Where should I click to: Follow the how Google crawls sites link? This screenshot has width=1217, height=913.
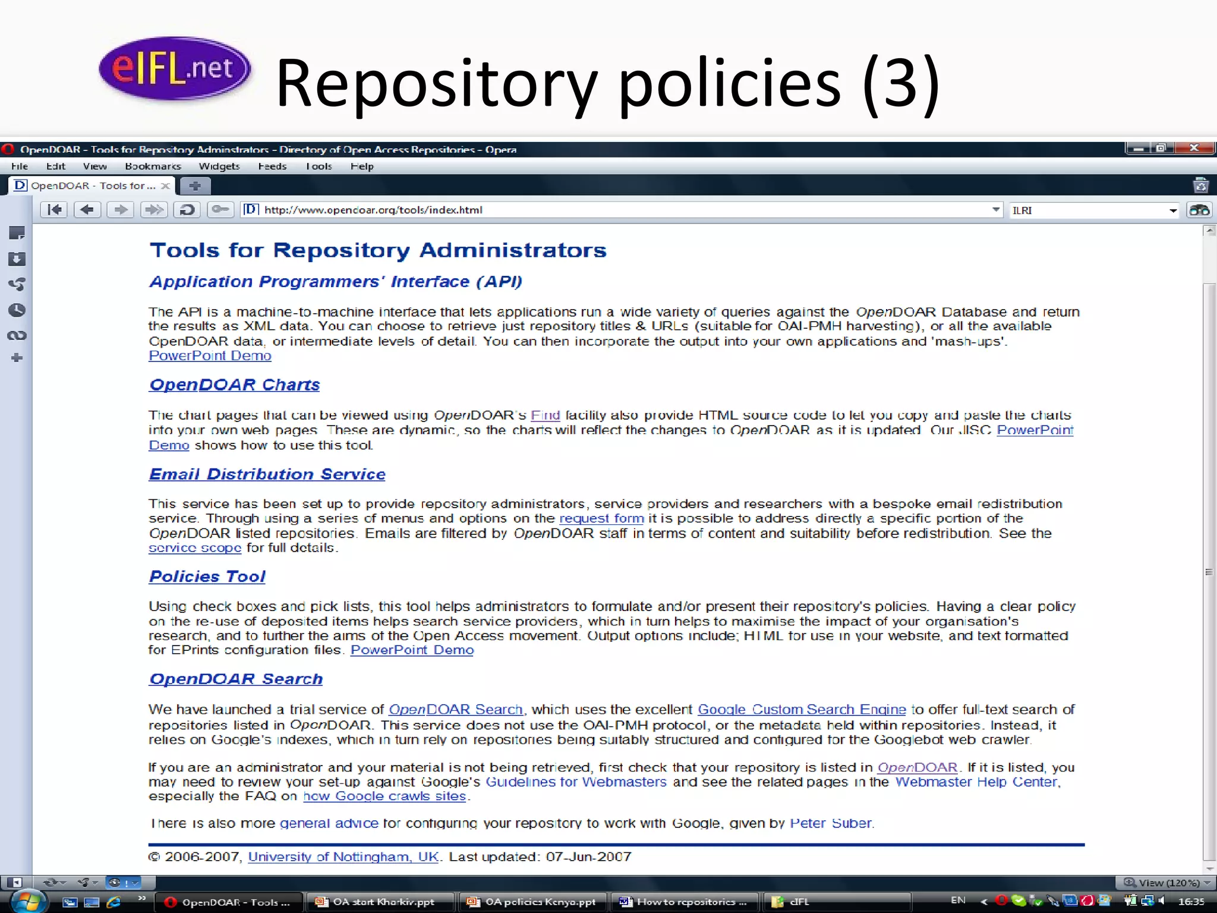384,796
